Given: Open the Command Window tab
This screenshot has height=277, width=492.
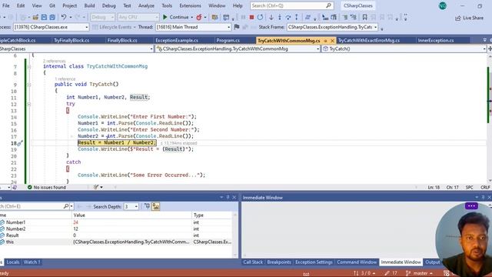Looking at the screenshot, I should click(357, 262).
